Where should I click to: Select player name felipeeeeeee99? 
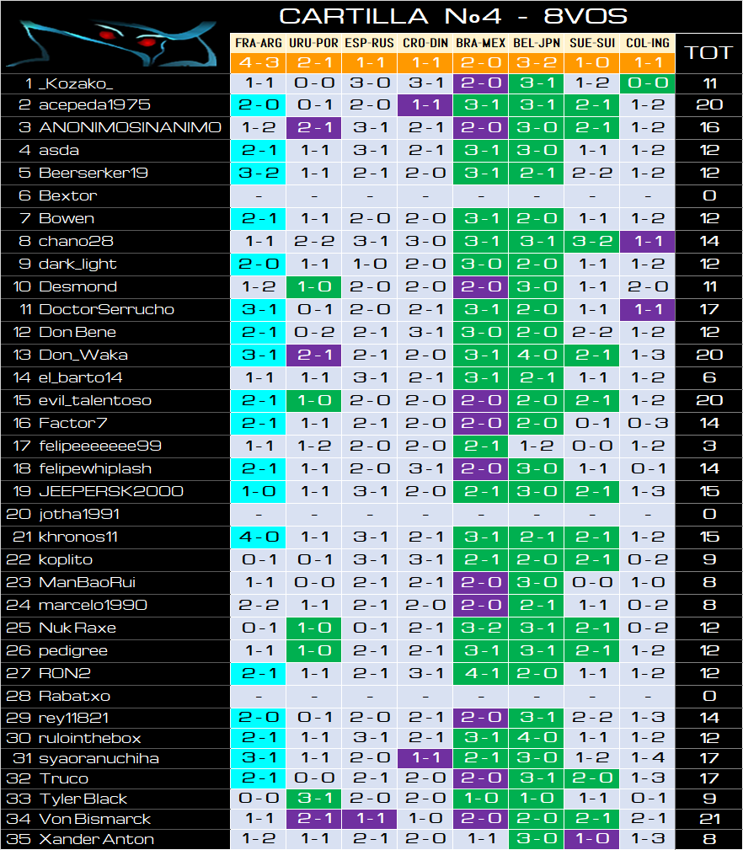[x=100, y=446]
